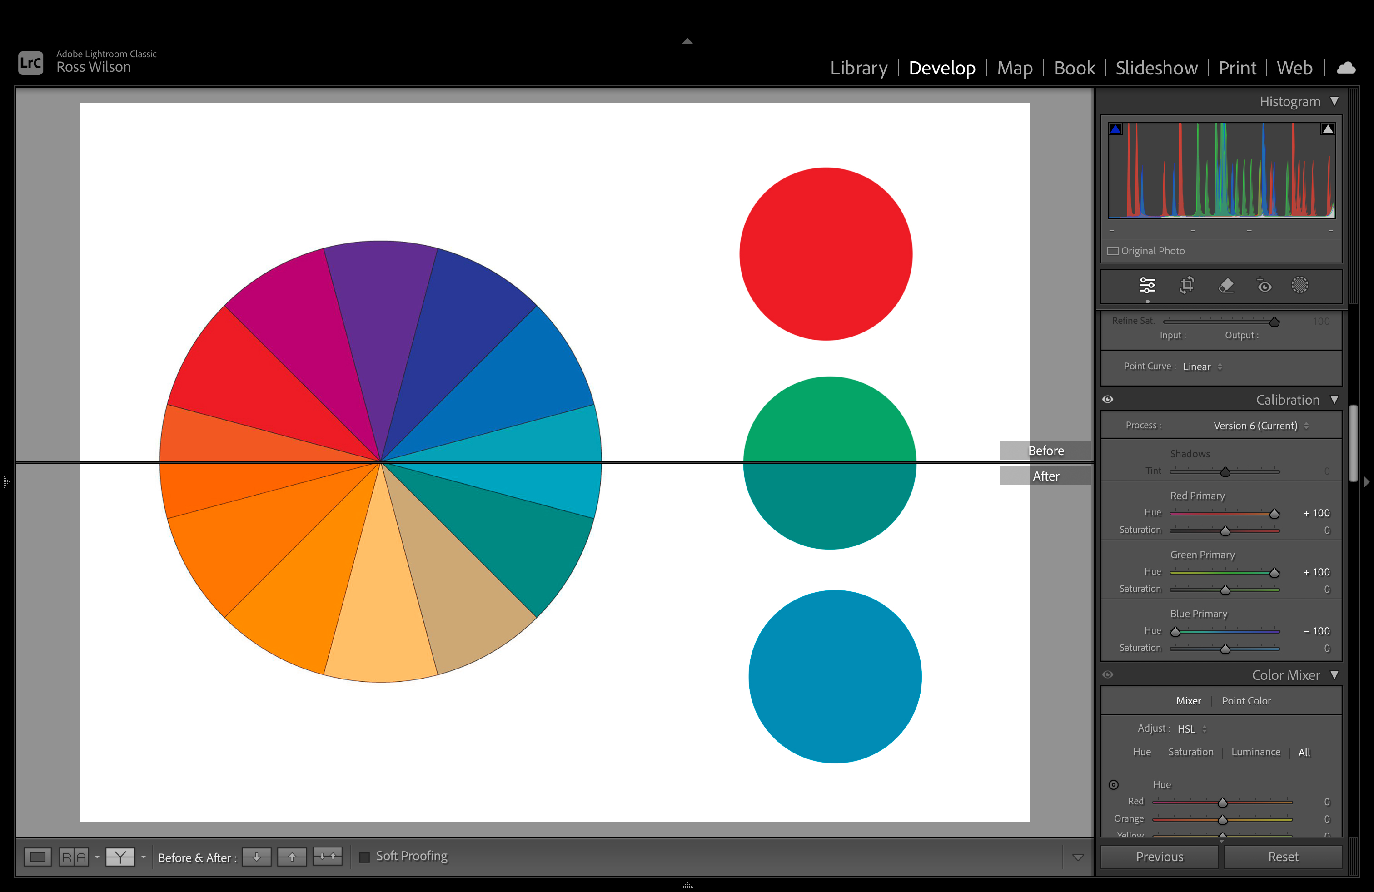Enable the Soft Proofing checkbox
The image size is (1374, 892).
[x=364, y=857]
